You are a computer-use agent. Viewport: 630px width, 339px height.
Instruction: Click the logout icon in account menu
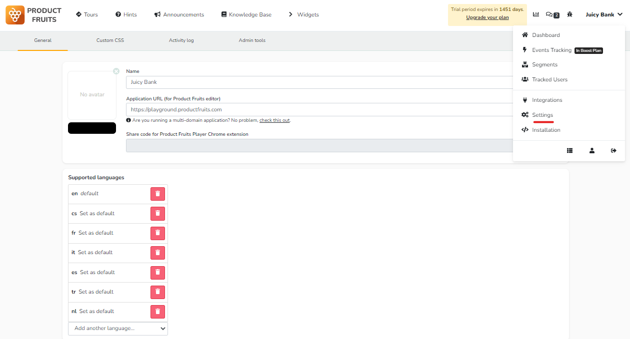(x=613, y=150)
